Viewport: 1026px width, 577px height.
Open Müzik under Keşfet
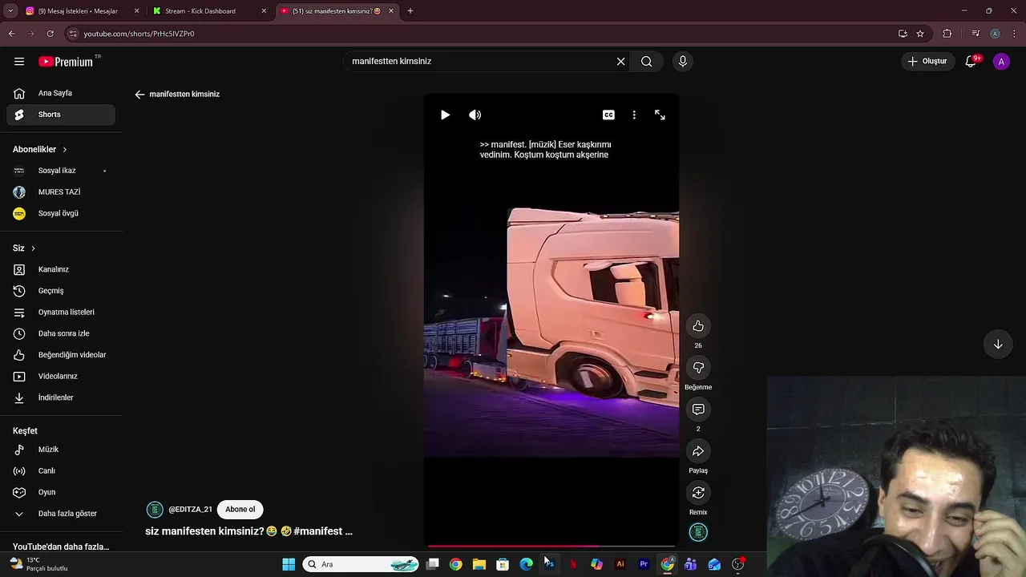61,450
